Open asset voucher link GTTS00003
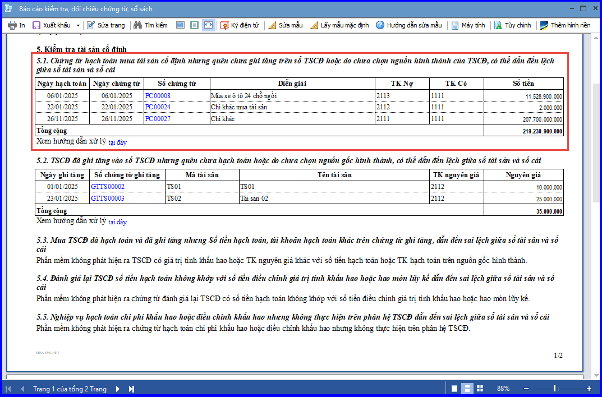The height and width of the screenshot is (397, 602). (x=108, y=198)
